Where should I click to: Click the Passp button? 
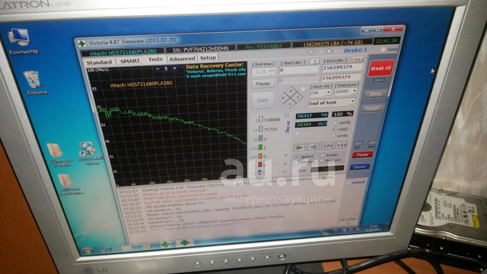point(362,155)
